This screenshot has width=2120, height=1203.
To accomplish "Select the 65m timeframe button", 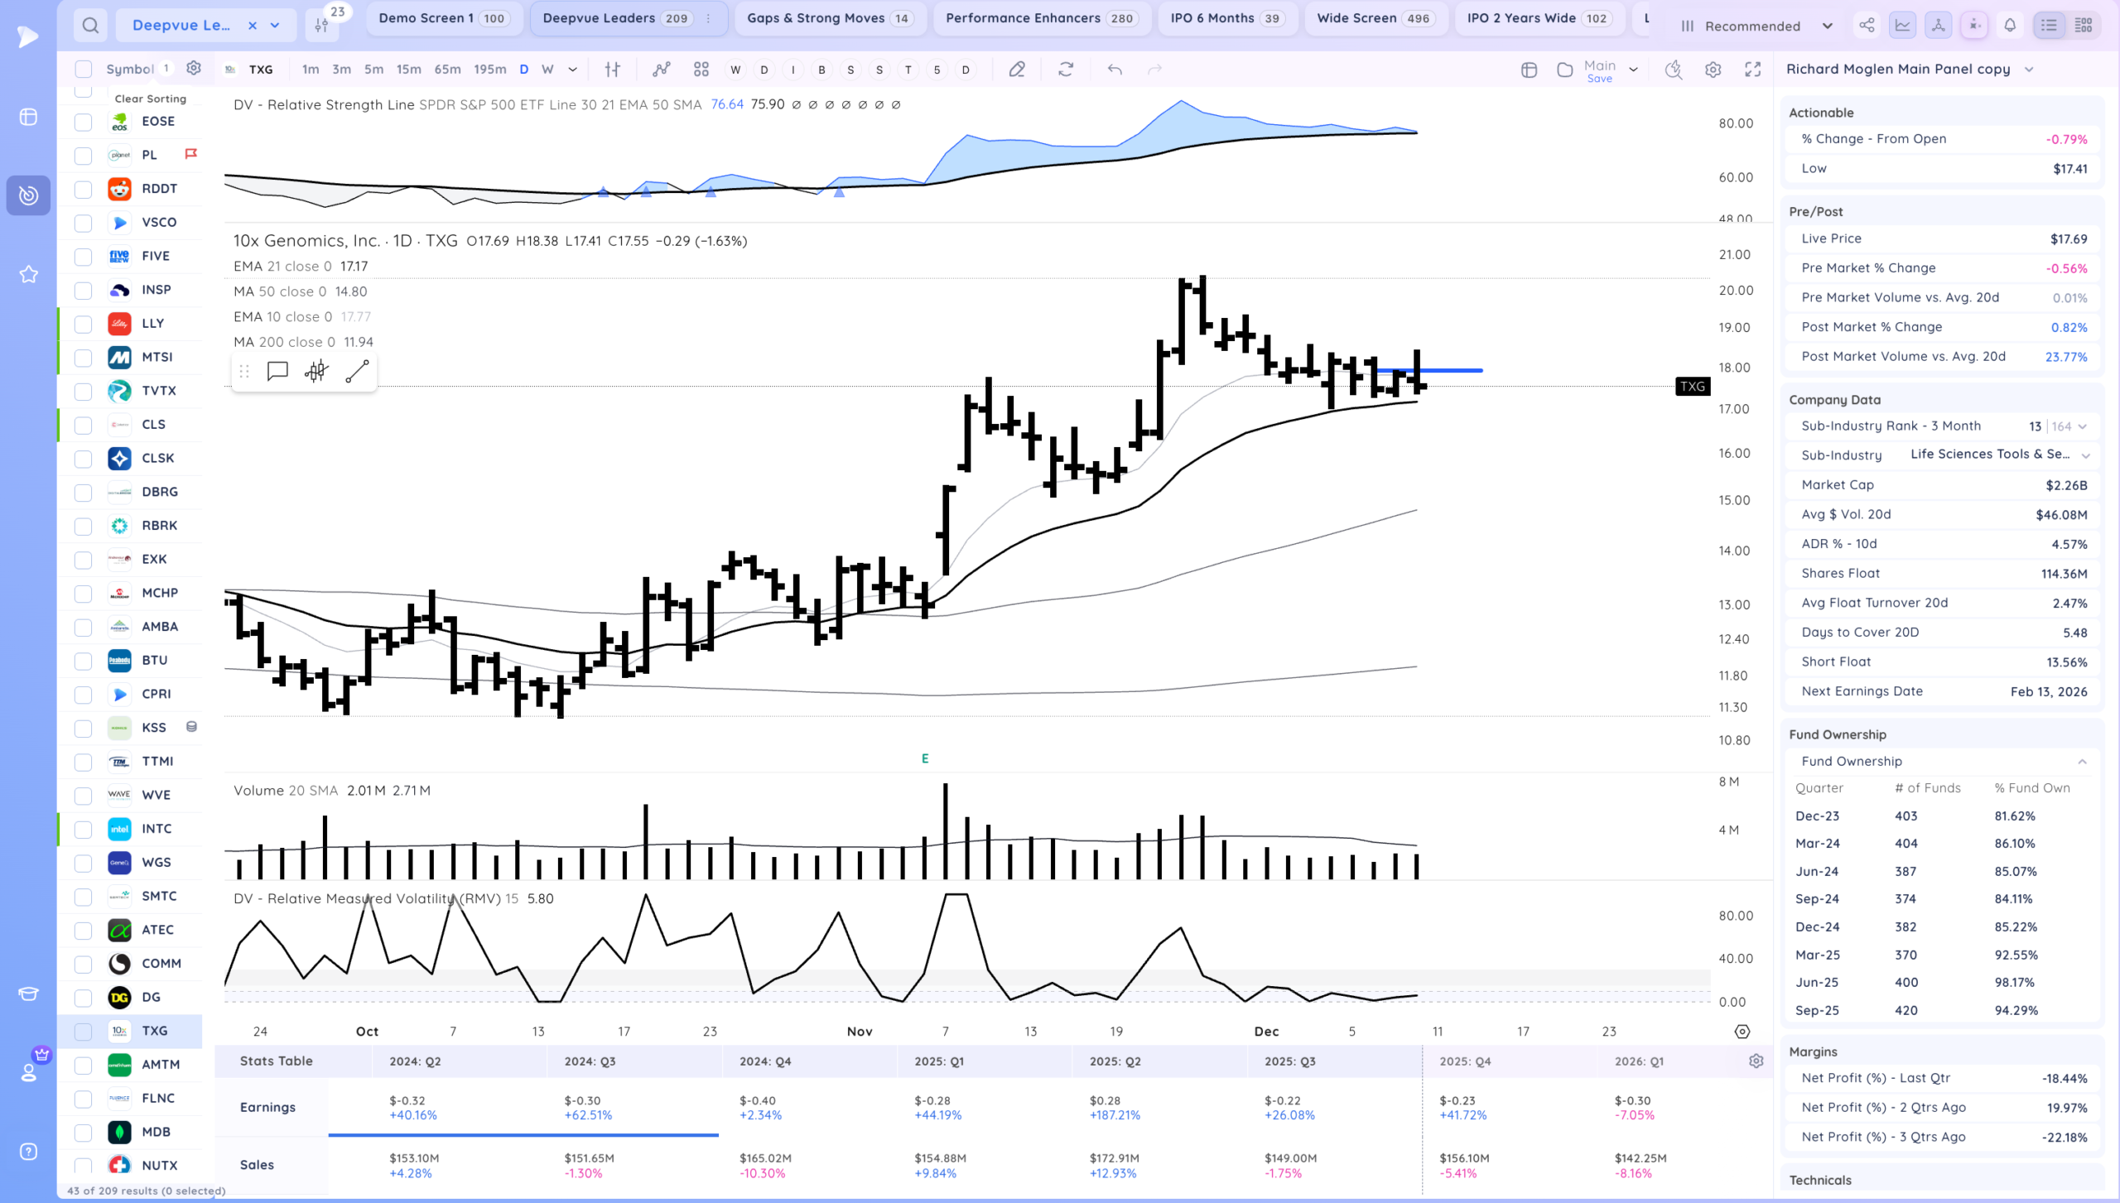I will (x=447, y=70).
